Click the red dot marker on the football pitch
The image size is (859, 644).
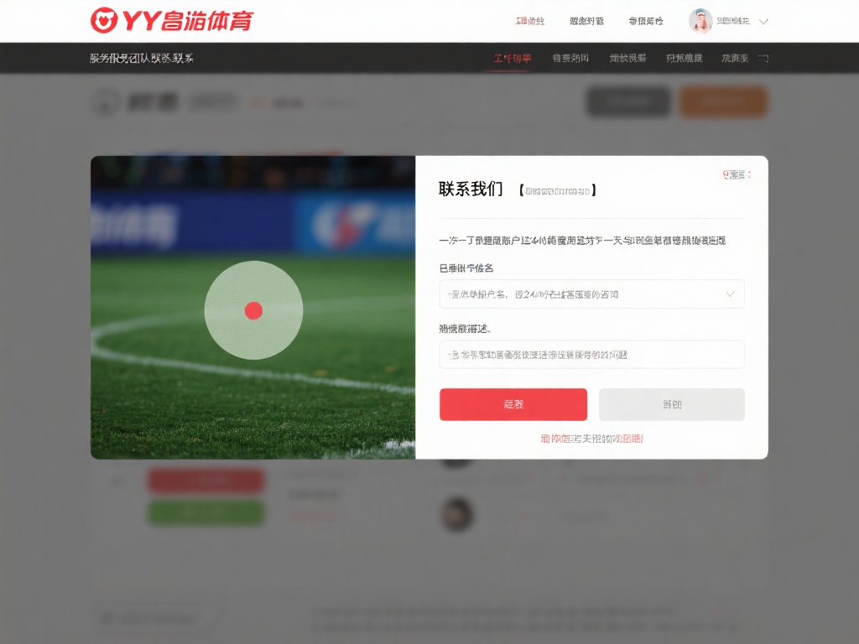(254, 309)
